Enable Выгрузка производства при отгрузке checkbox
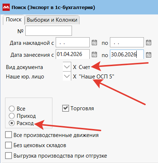The image size is (158, 163). coord(8,155)
